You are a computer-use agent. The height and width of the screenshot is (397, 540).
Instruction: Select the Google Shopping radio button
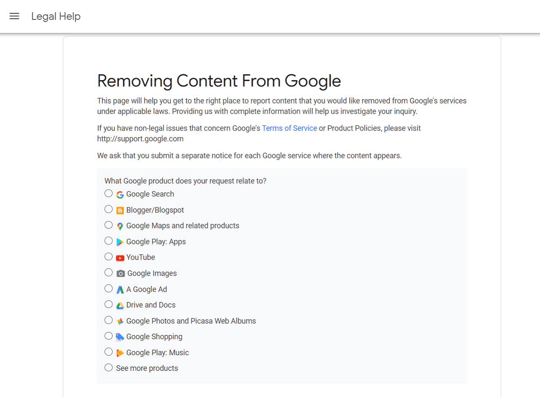click(x=109, y=336)
